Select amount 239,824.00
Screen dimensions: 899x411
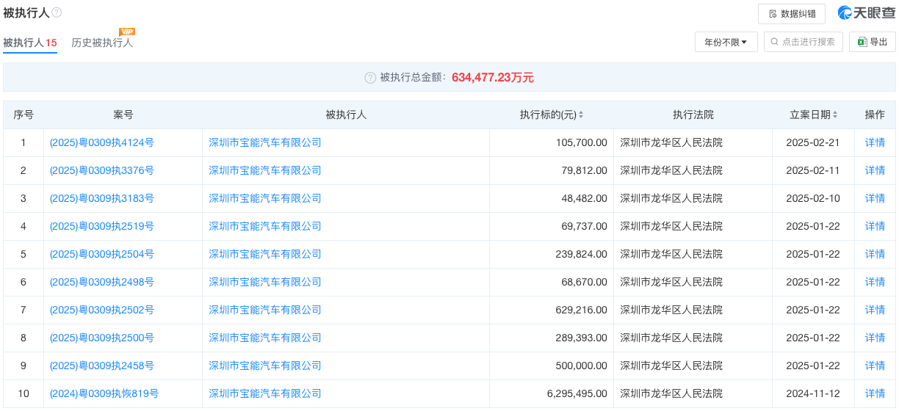(582, 254)
